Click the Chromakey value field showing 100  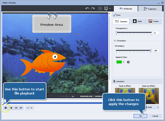[156, 51]
